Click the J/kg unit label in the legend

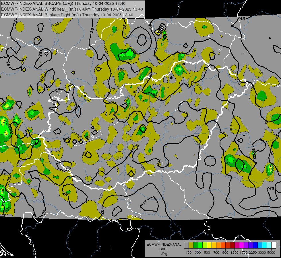click(x=164, y=254)
